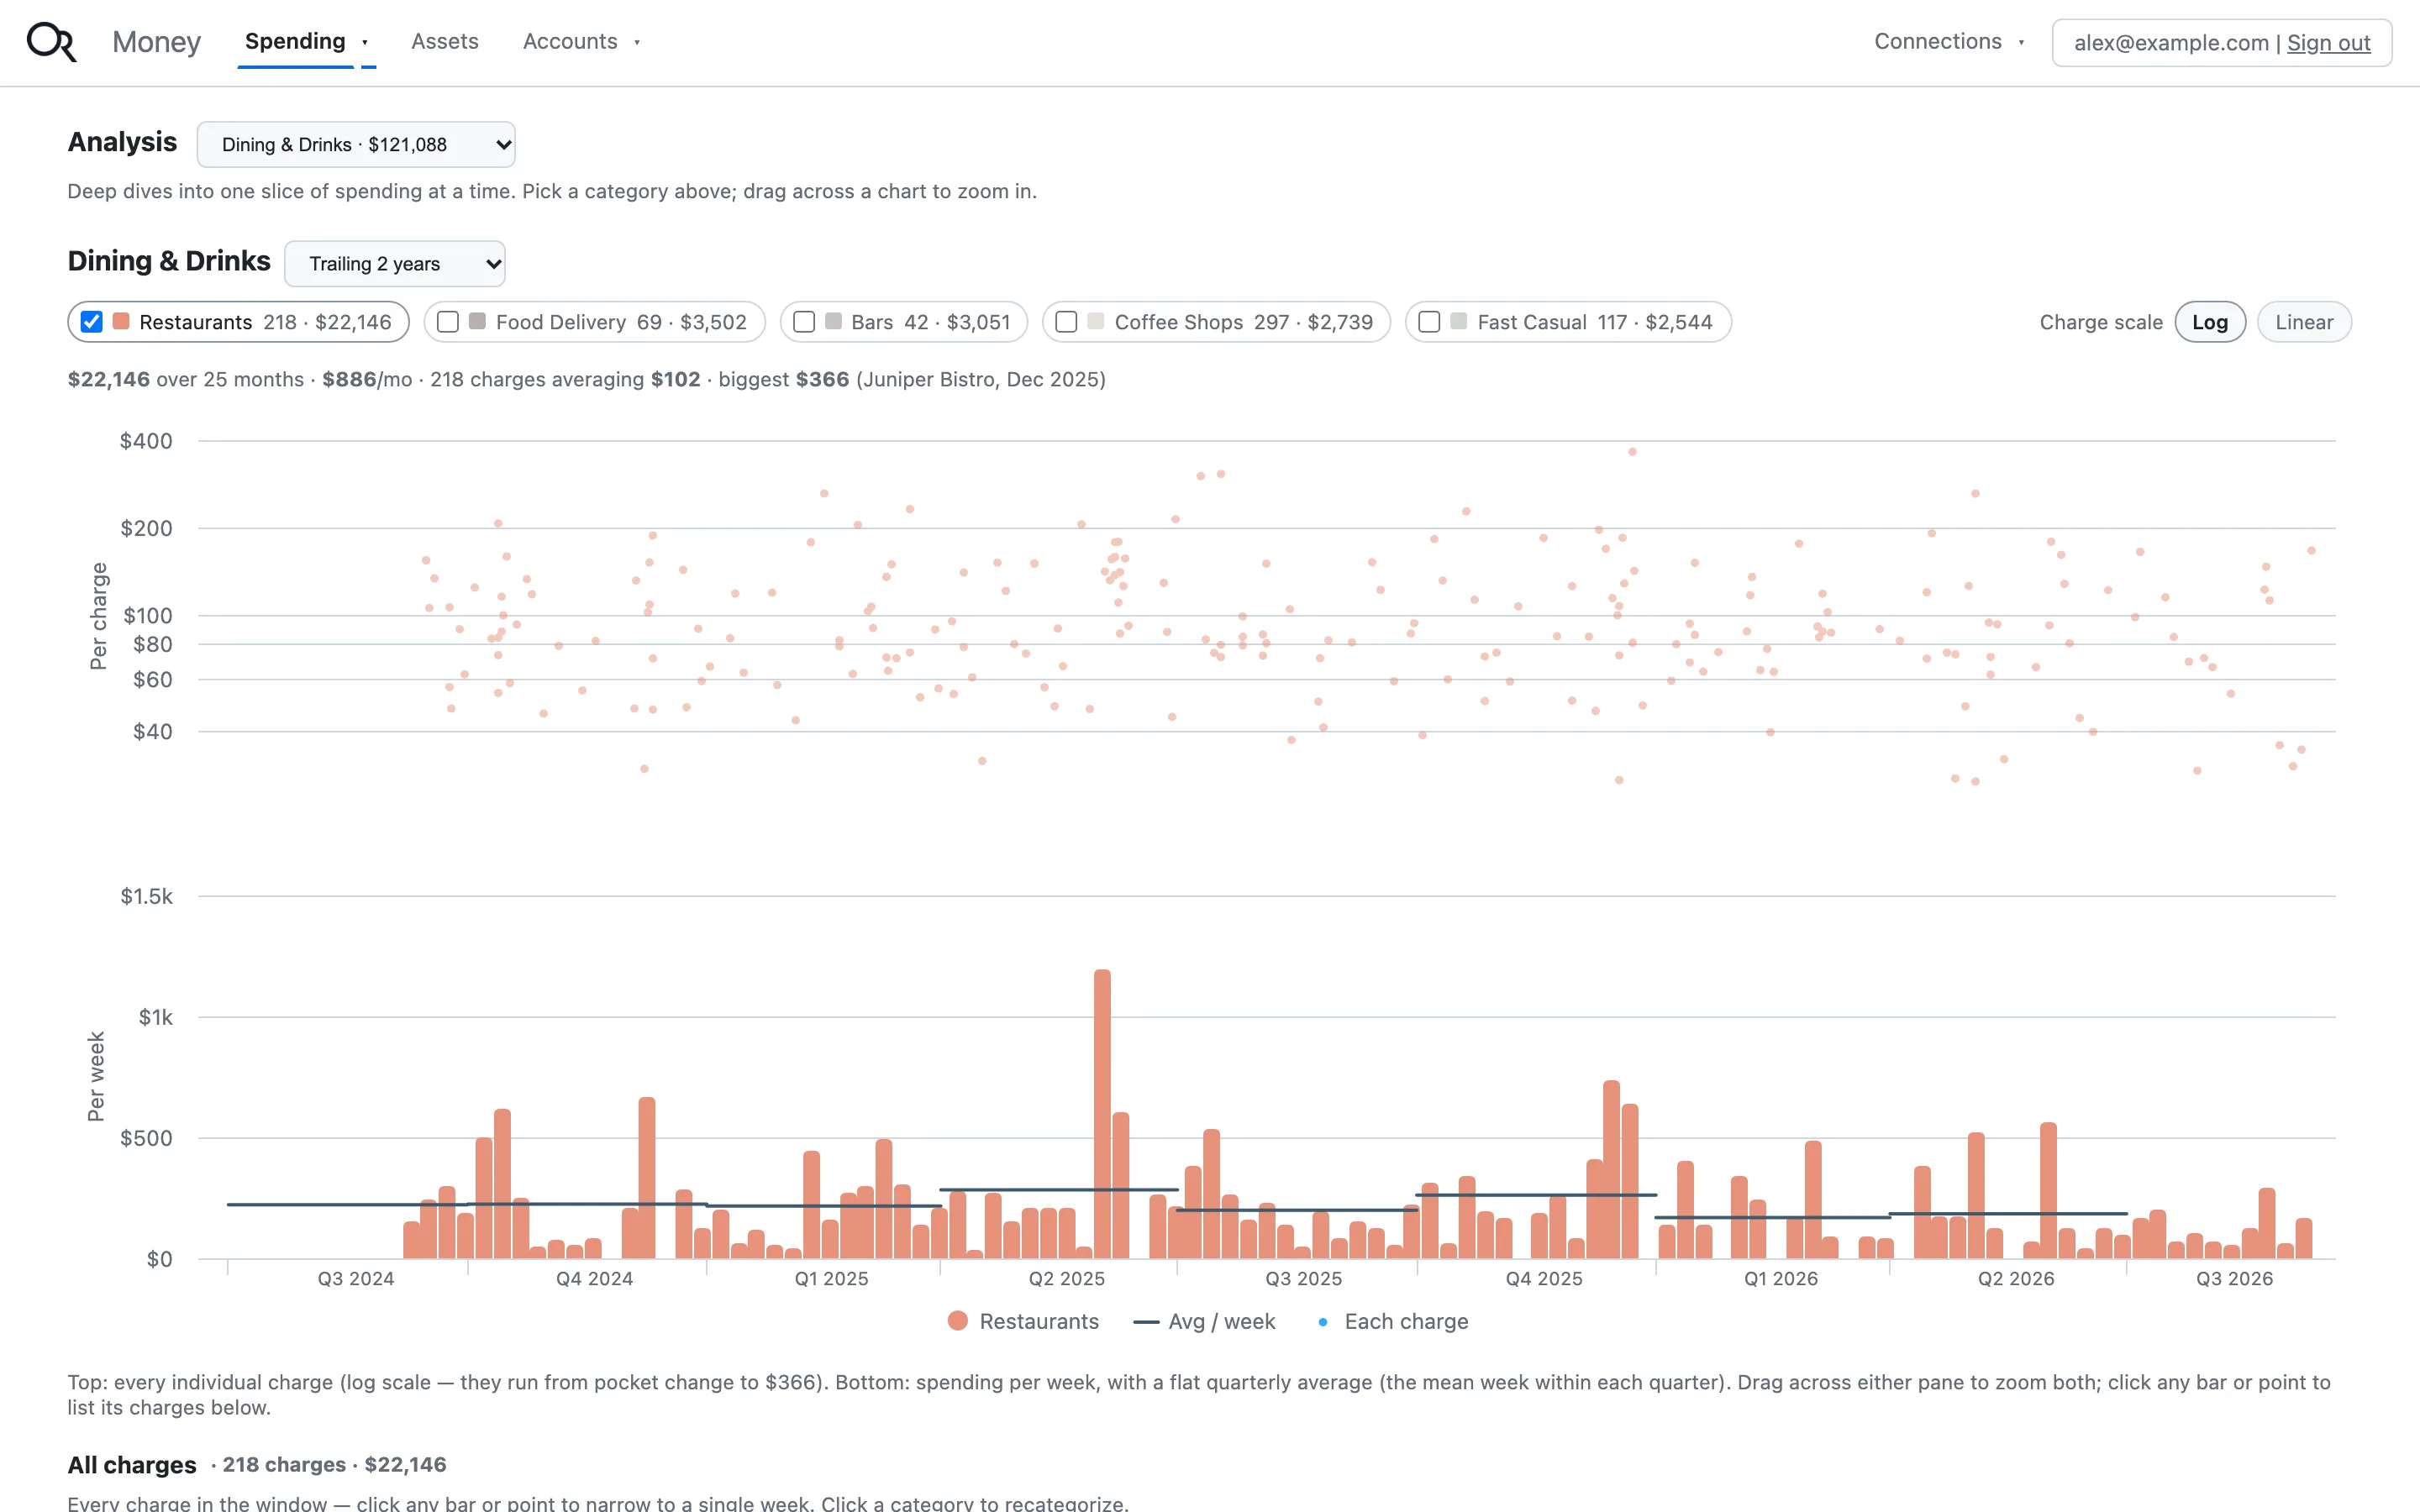
Task: Click the Restaurants salmon color swatch
Action: tap(122, 321)
